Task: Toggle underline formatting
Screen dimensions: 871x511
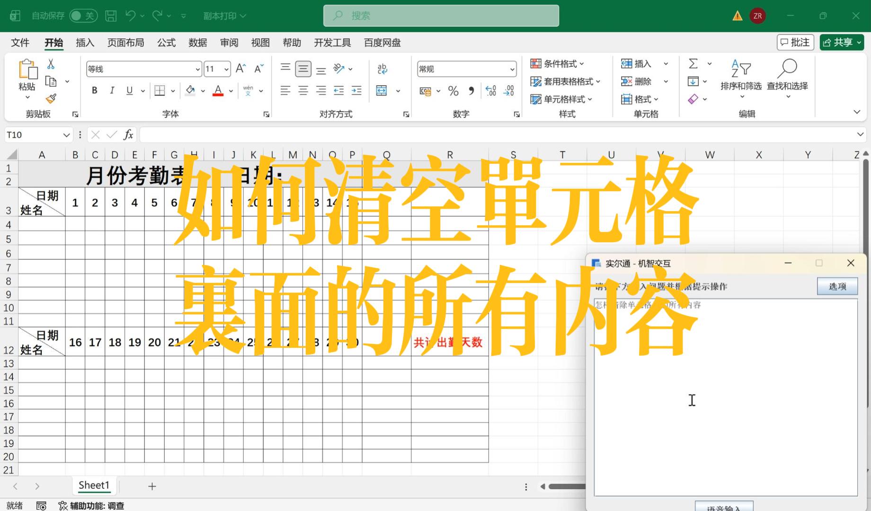Action: pos(129,90)
